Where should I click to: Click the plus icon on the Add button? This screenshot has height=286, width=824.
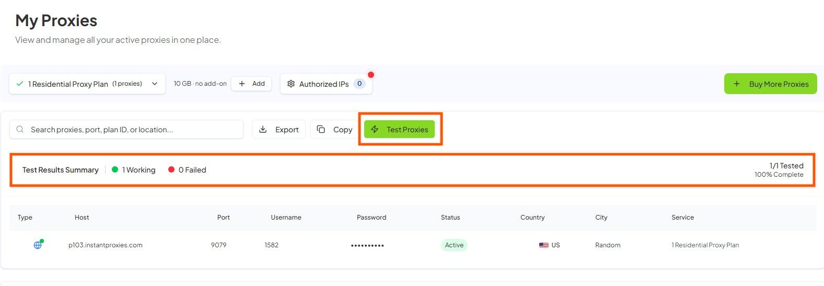pos(242,84)
